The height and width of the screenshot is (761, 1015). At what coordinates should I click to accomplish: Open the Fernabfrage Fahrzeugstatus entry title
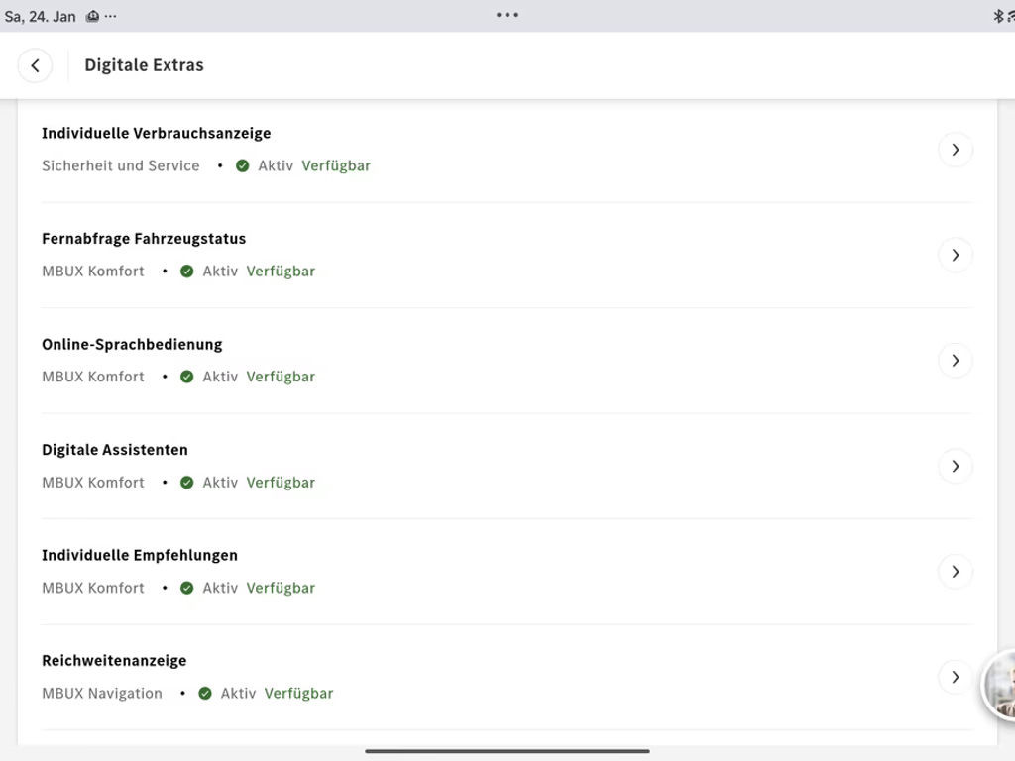(144, 239)
